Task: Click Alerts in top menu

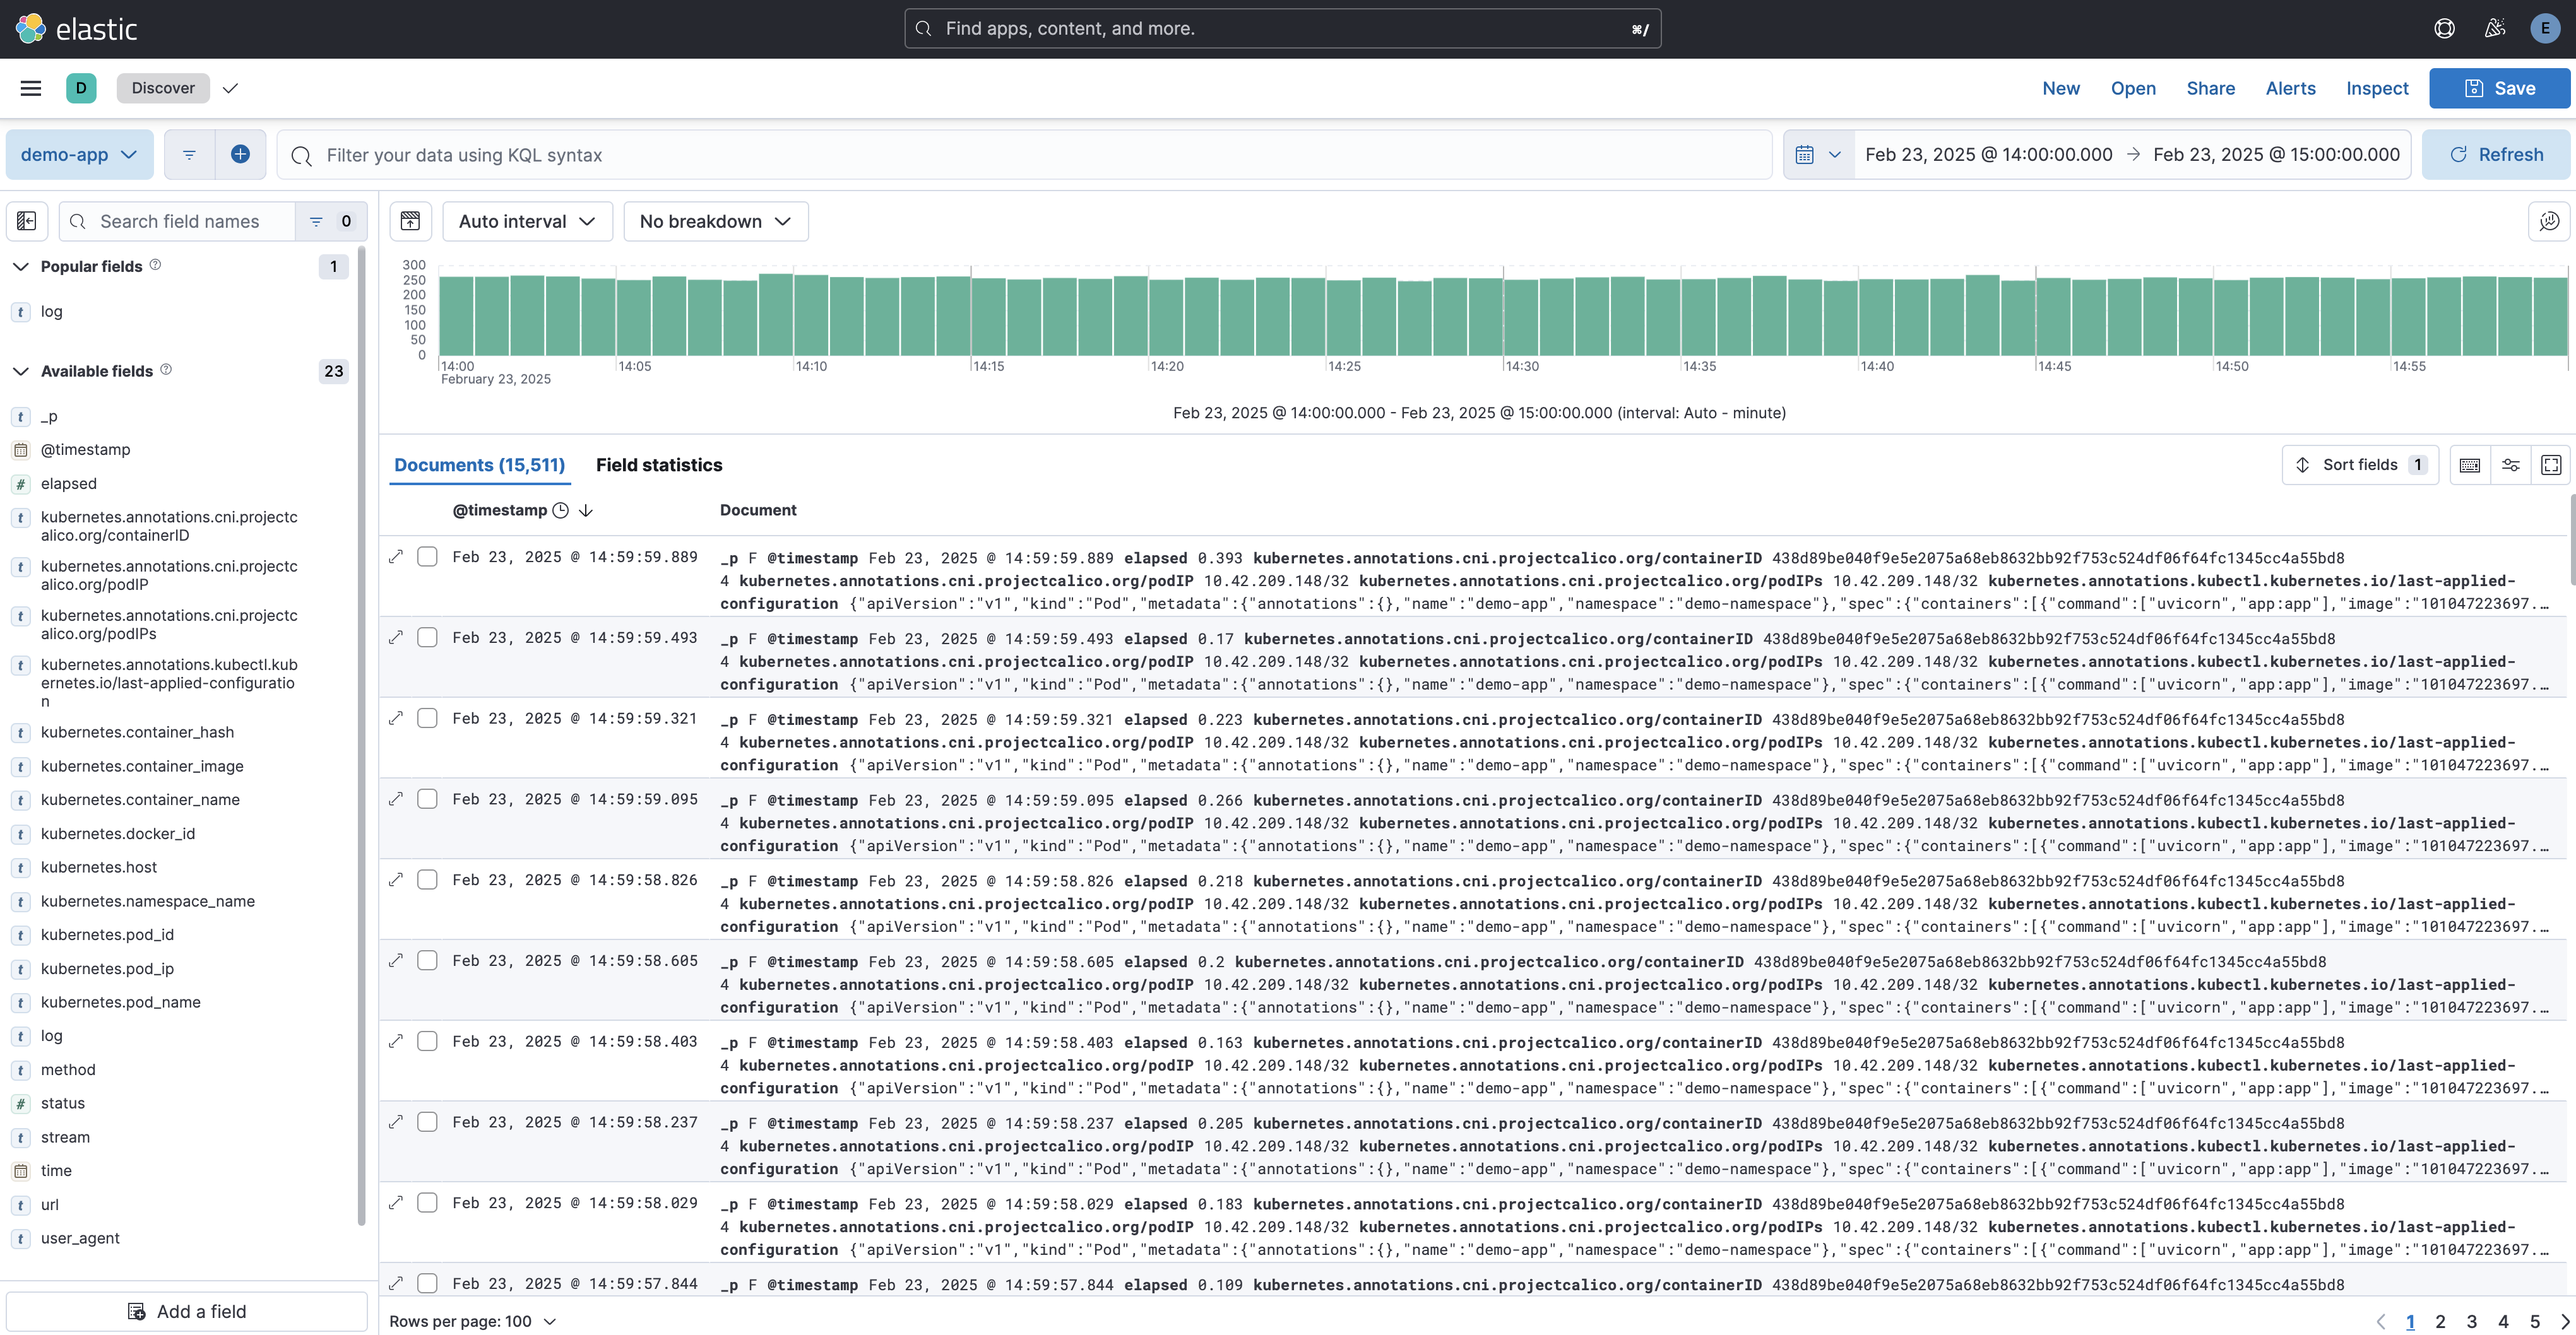Action: click(x=2290, y=88)
